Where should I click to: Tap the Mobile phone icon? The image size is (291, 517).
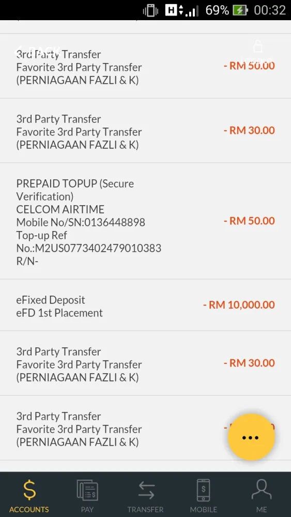pos(204,490)
